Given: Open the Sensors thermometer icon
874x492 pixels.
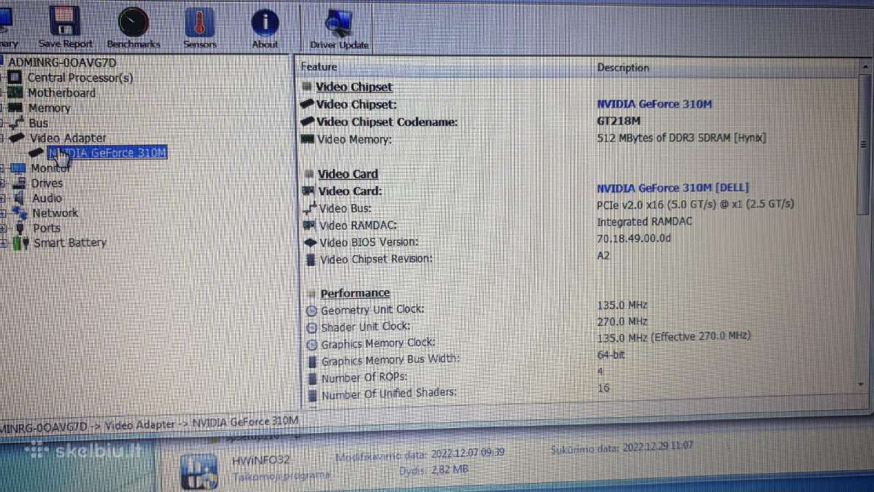Looking at the screenshot, I should point(200,23).
